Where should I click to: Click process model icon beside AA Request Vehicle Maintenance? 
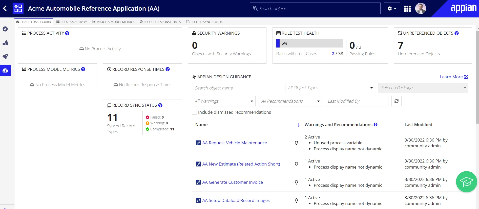(198, 143)
